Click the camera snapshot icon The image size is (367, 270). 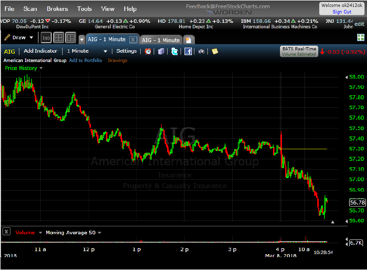coord(201,52)
